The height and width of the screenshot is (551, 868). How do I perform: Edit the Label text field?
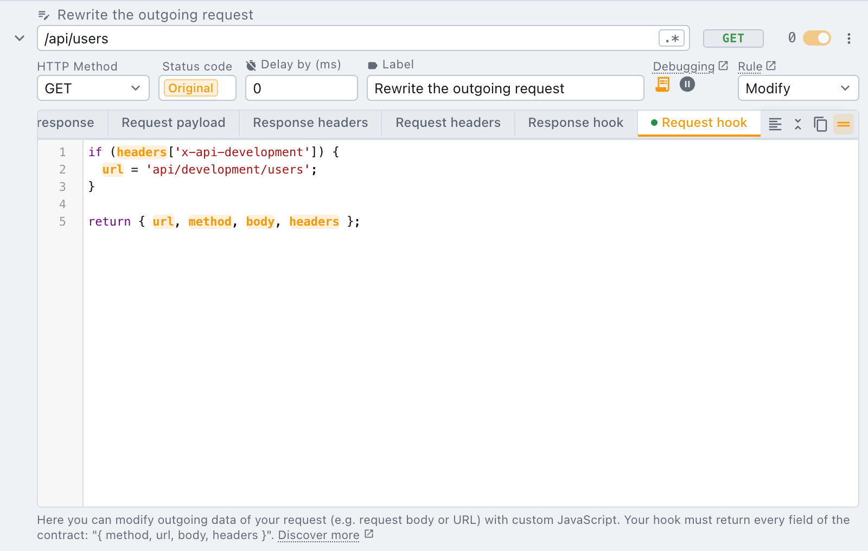pos(506,88)
